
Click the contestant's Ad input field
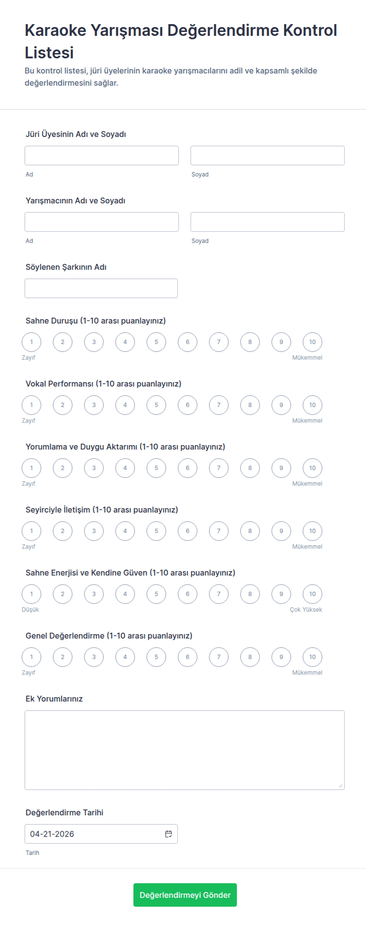pyautogui.click(x=102, y=222)
